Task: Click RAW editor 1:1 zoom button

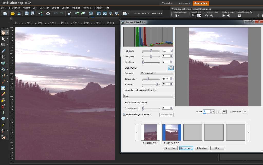Action: (x=224, y=112)
